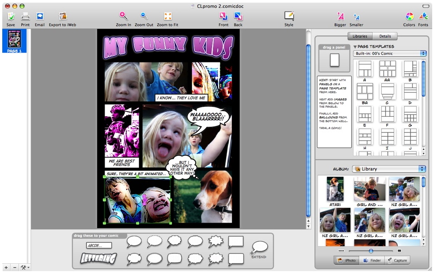Collapse the Page Templates disclosure triangle
This screenshot has width=434, height=272.
[x=355, y=47]
